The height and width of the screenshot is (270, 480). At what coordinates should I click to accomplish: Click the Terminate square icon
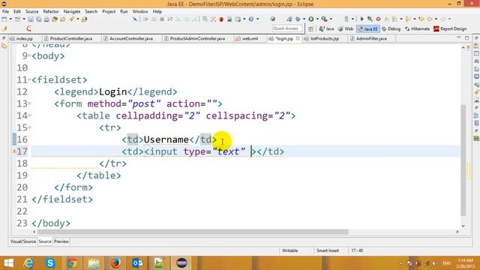point(162,19)
